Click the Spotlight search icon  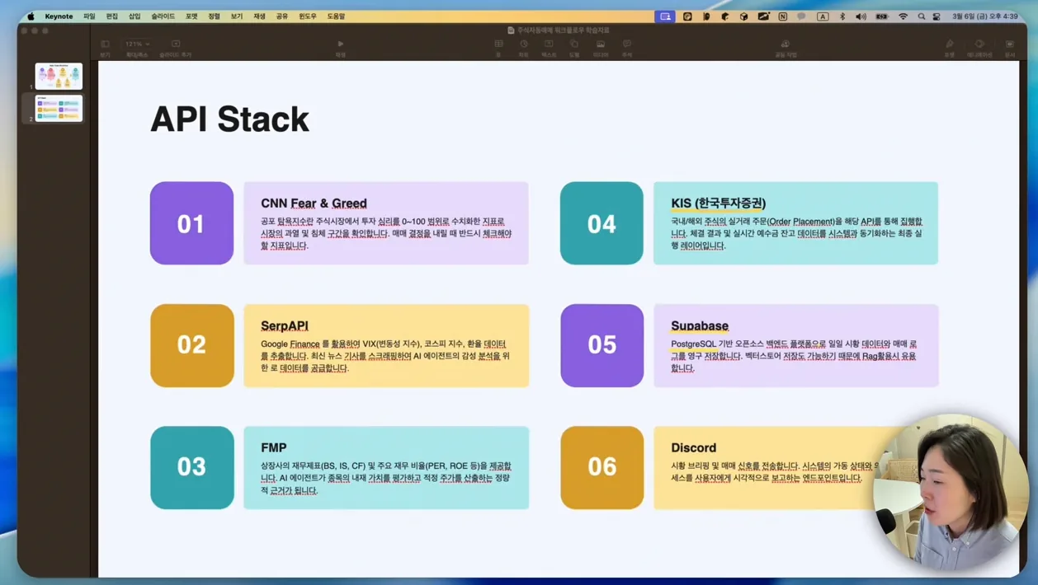[921, 16]
